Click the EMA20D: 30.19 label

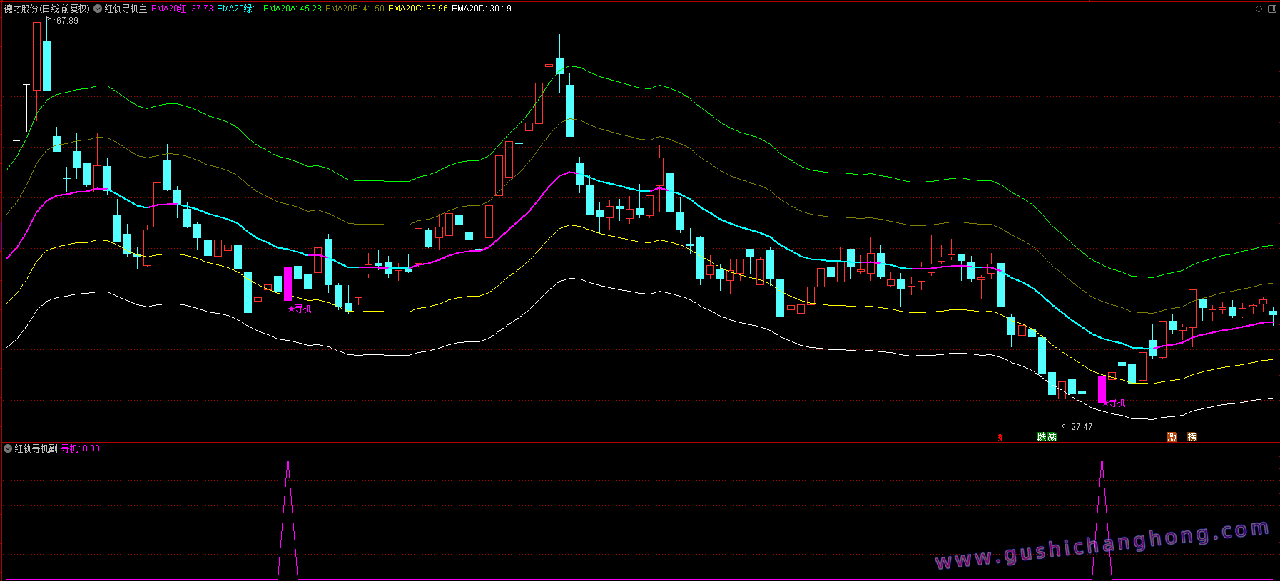(x=482, y=9)
